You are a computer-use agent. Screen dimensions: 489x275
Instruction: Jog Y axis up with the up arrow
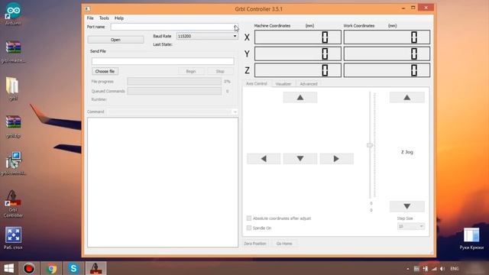tap(300, 97)
